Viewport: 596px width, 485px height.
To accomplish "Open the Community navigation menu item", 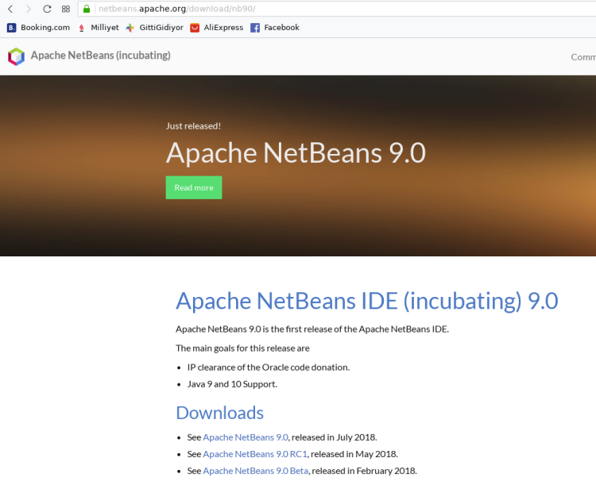I will pyautogui.click(x=583, y=57).
